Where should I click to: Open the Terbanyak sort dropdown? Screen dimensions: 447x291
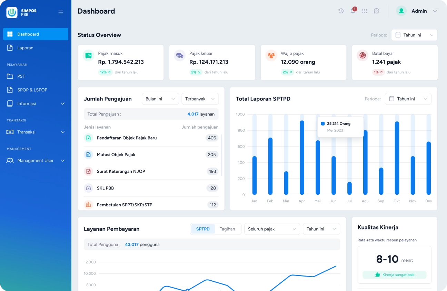(x=200, y=99)
